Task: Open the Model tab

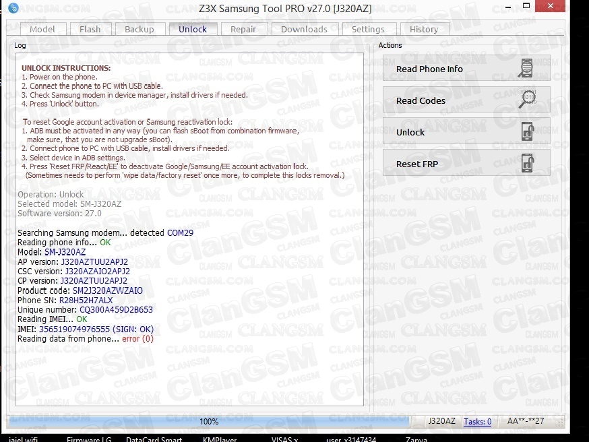Action: [x=43, y=29]
